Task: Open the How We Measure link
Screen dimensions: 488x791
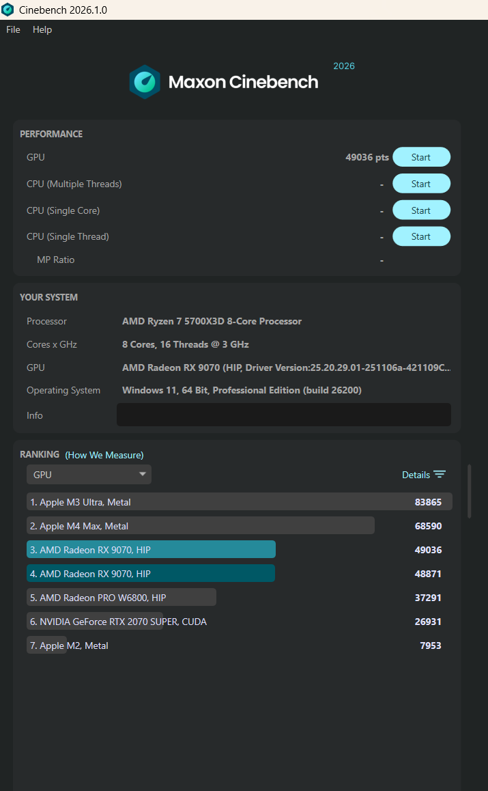Action: [104, 455]
